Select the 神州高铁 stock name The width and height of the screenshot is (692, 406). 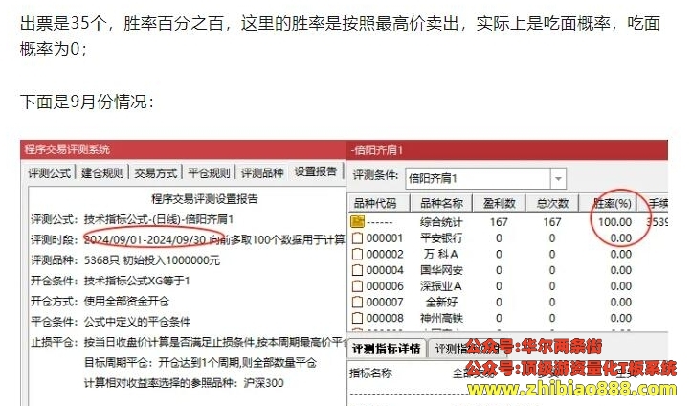point(441,318)
